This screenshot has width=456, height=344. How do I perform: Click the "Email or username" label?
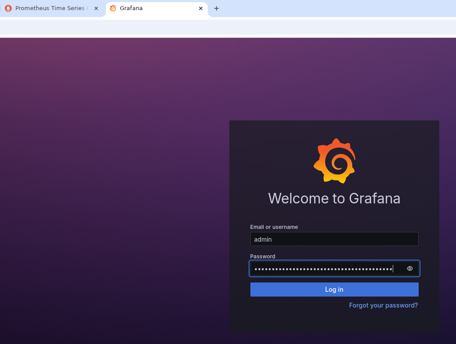click(x=274, y=227)
